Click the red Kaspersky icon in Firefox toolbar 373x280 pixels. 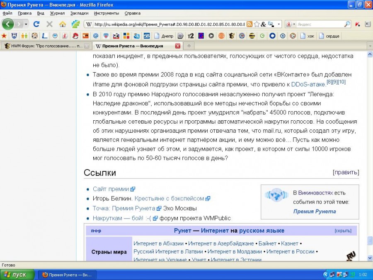[x=358, y=24]
